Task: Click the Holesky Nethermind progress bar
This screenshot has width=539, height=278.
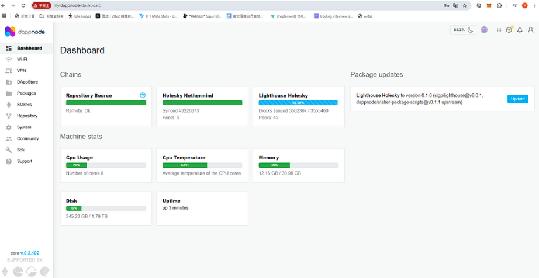Action: pos(202,103)
